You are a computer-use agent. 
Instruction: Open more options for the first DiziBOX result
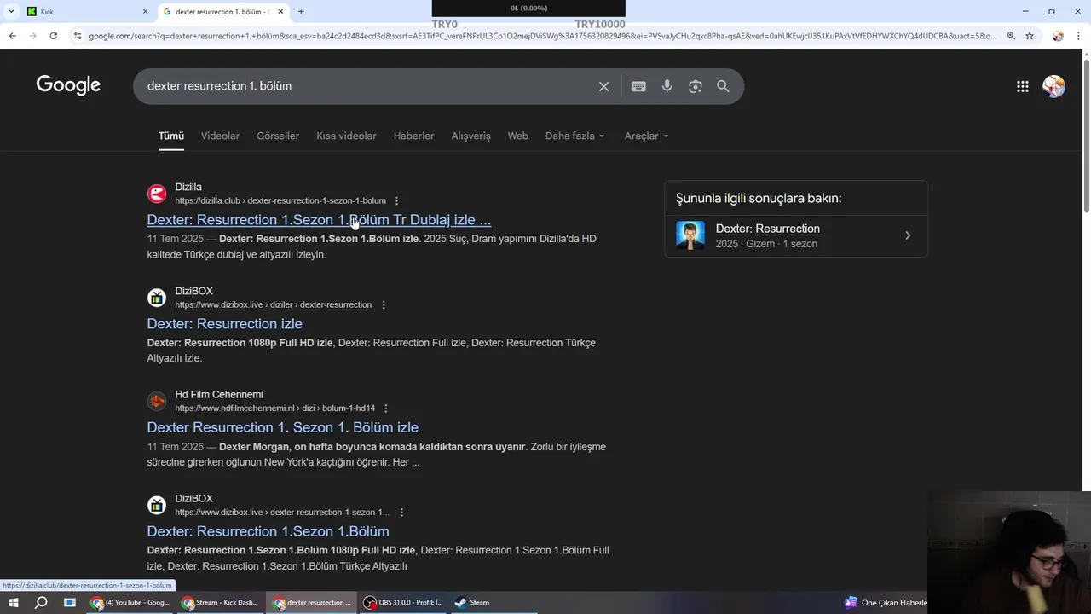coord(383,304)
